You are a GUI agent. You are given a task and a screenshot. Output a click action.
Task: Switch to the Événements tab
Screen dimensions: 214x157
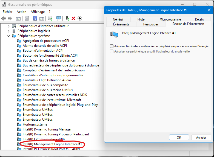[x=121, y=24]
